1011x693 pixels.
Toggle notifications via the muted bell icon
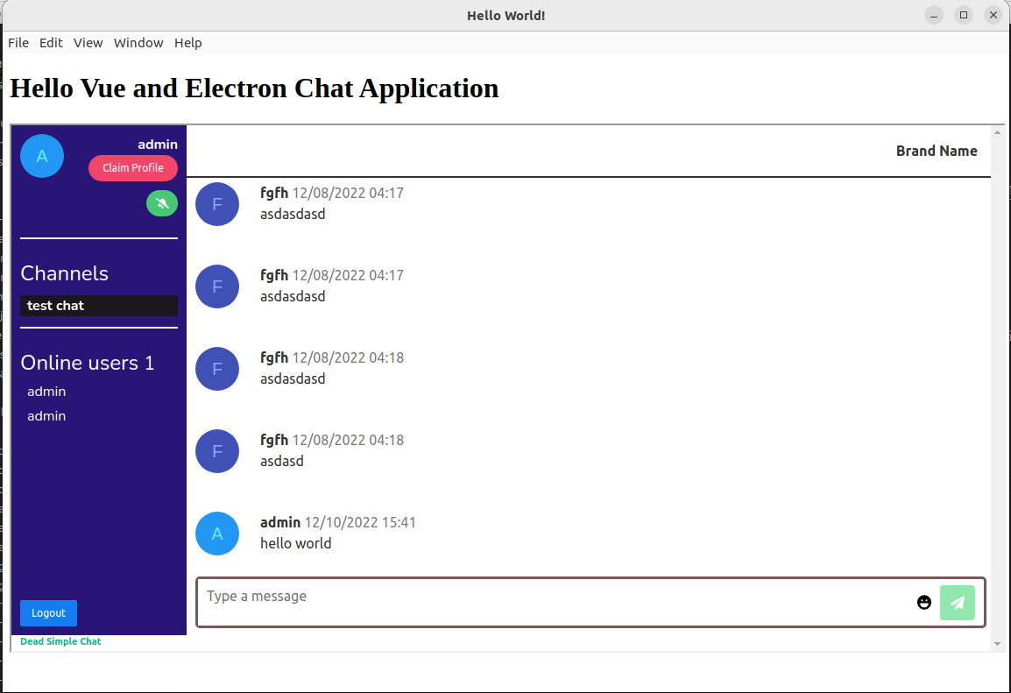[x=161, y=202]
